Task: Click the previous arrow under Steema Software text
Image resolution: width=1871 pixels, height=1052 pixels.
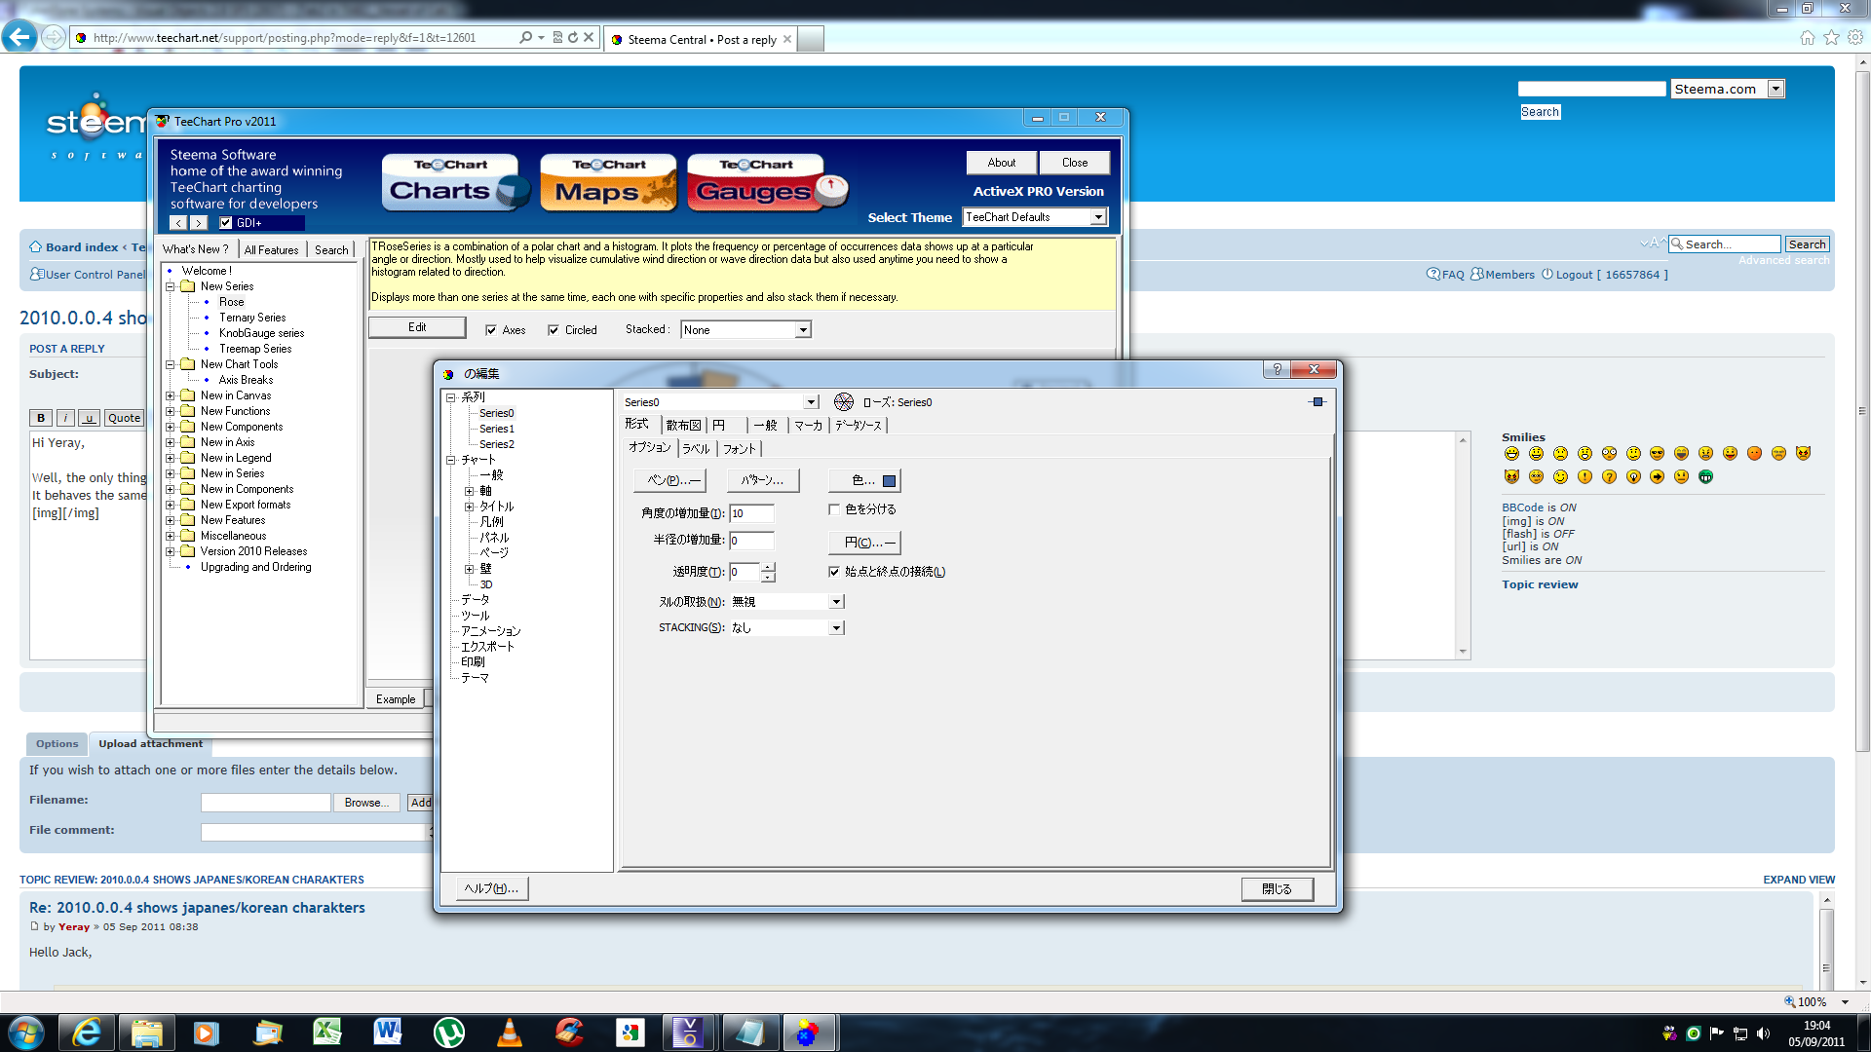Action: tap(178, 223)
